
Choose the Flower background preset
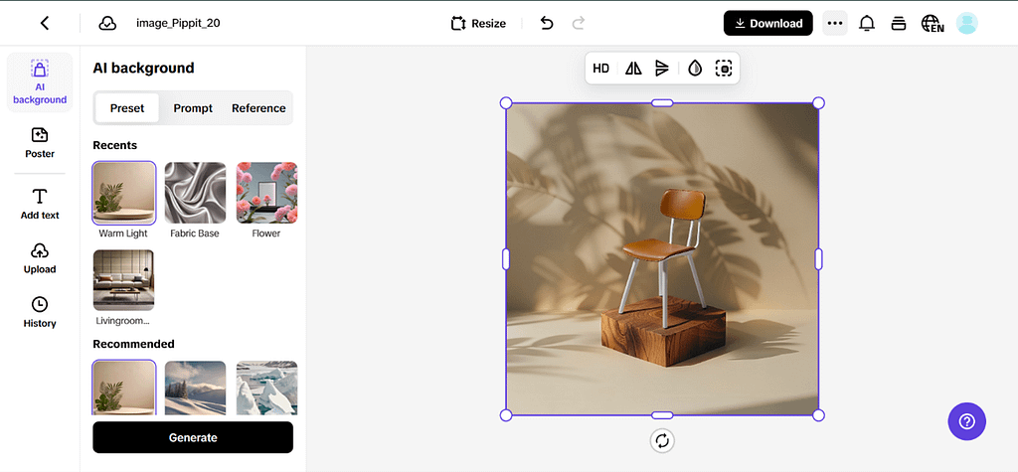[266, 193]
